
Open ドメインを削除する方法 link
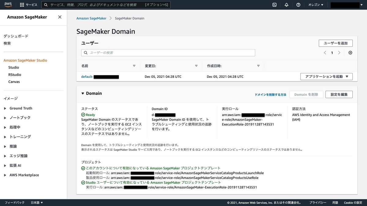(270, 95)
